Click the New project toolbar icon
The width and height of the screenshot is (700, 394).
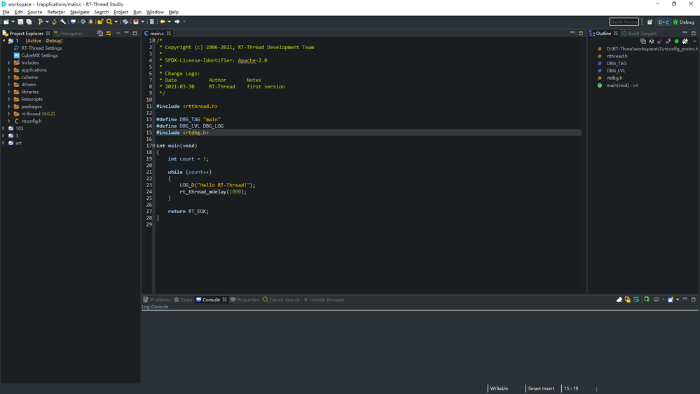[x=6, y=22]
